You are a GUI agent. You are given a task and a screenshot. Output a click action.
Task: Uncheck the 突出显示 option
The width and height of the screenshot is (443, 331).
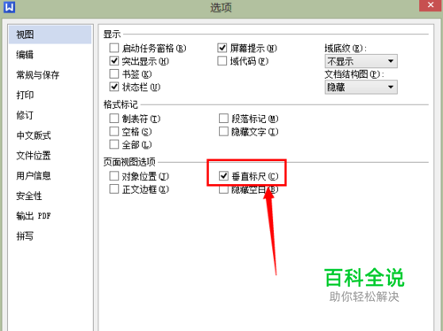point(114,61)
